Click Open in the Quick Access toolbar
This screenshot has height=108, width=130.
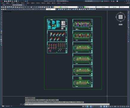[7, 1]
